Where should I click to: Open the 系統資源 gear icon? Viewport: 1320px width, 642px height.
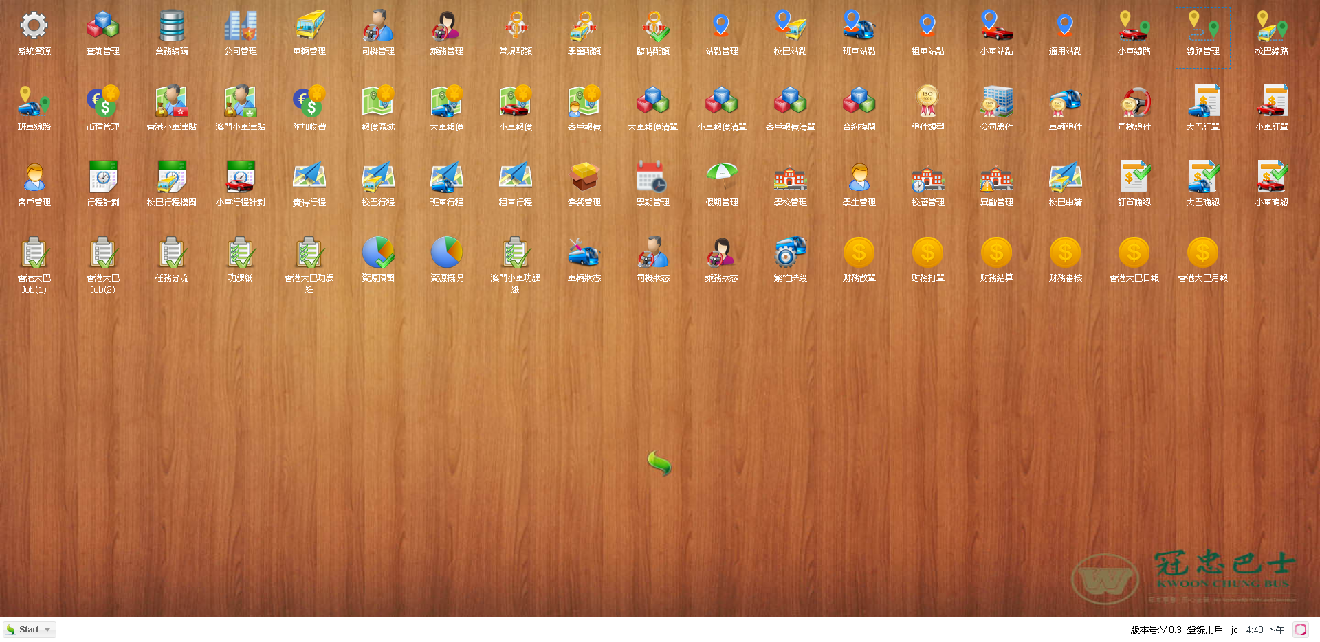[x=34, y=26]
